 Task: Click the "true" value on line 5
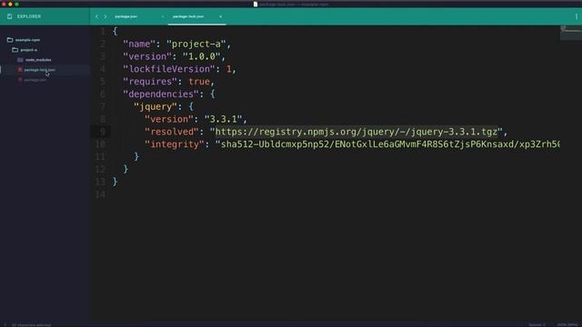click(199, 82)
